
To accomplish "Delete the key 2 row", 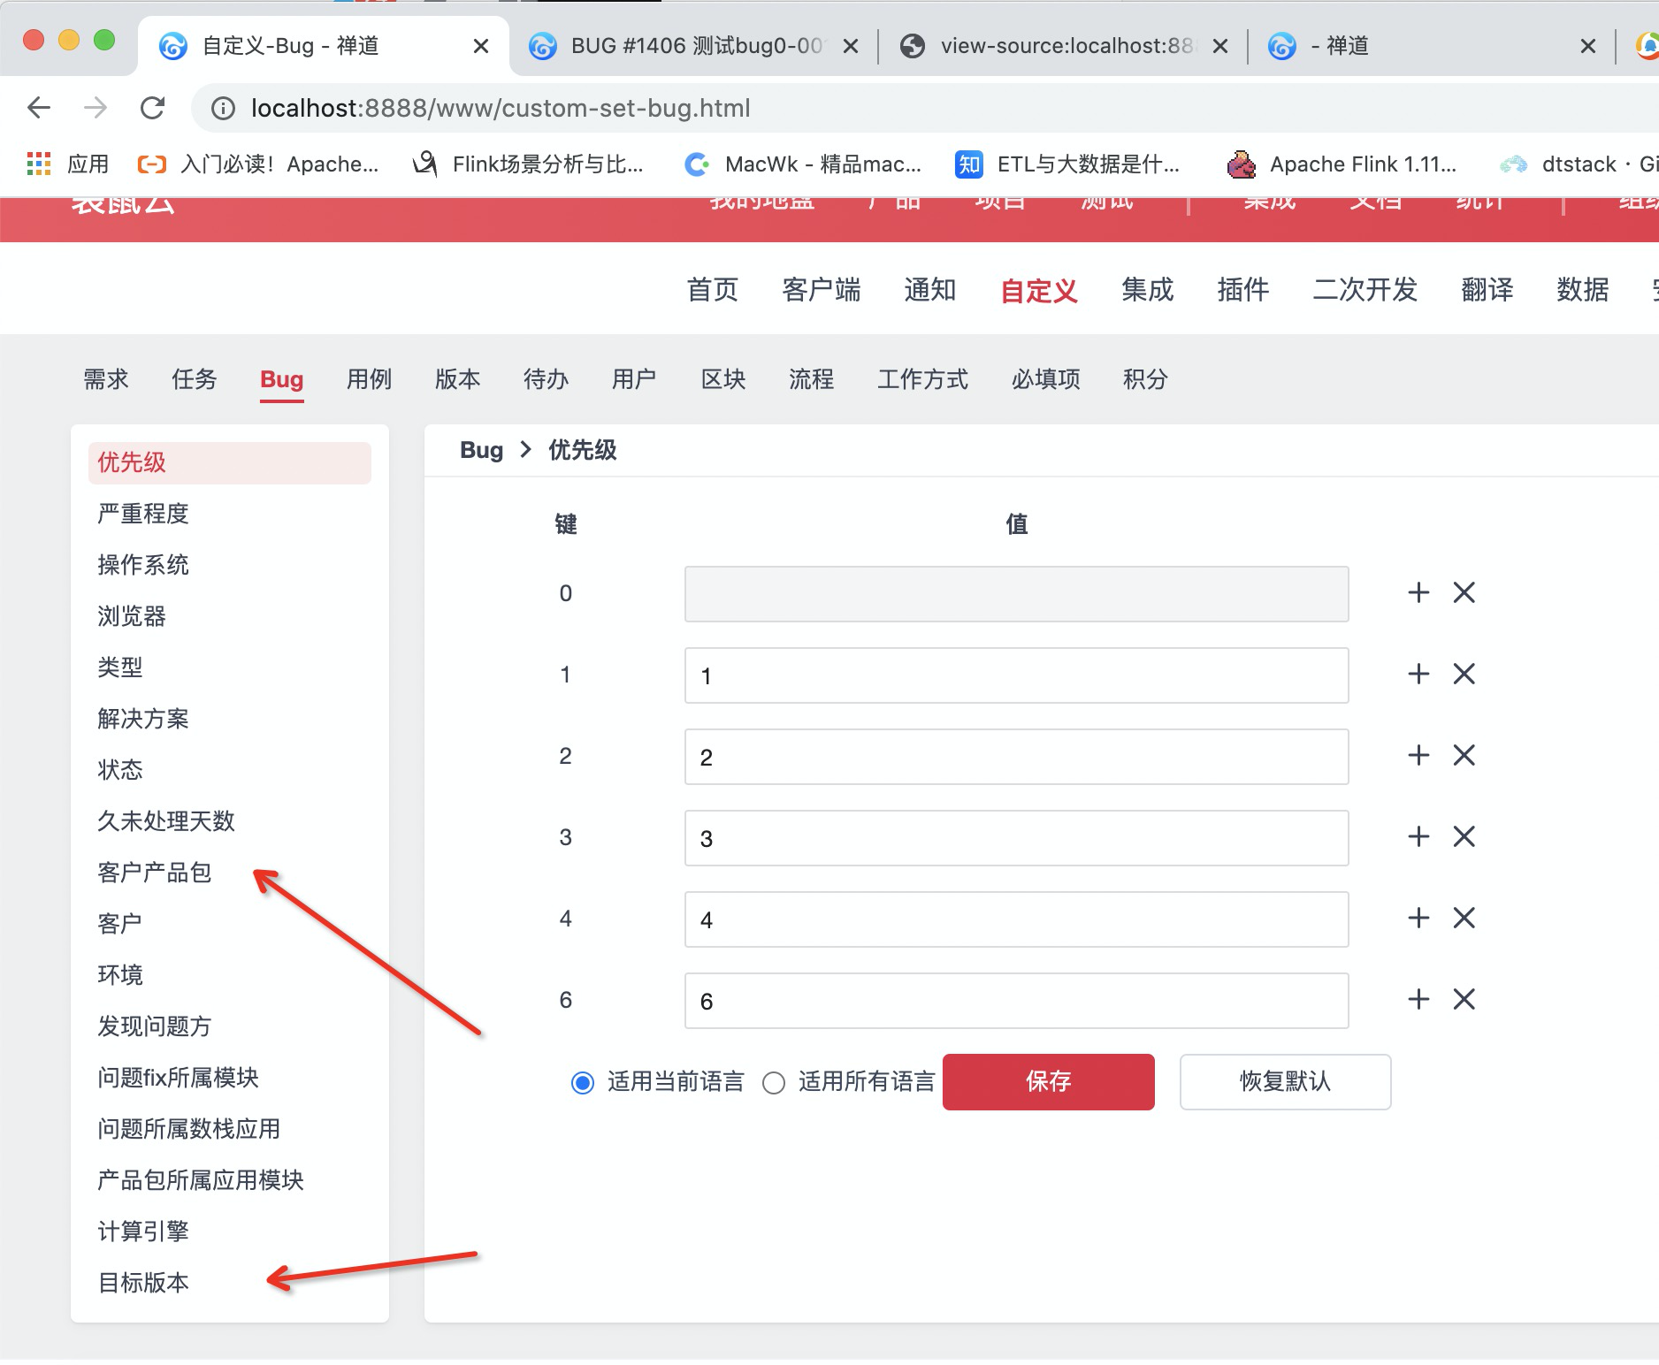I will [1464, 755].
